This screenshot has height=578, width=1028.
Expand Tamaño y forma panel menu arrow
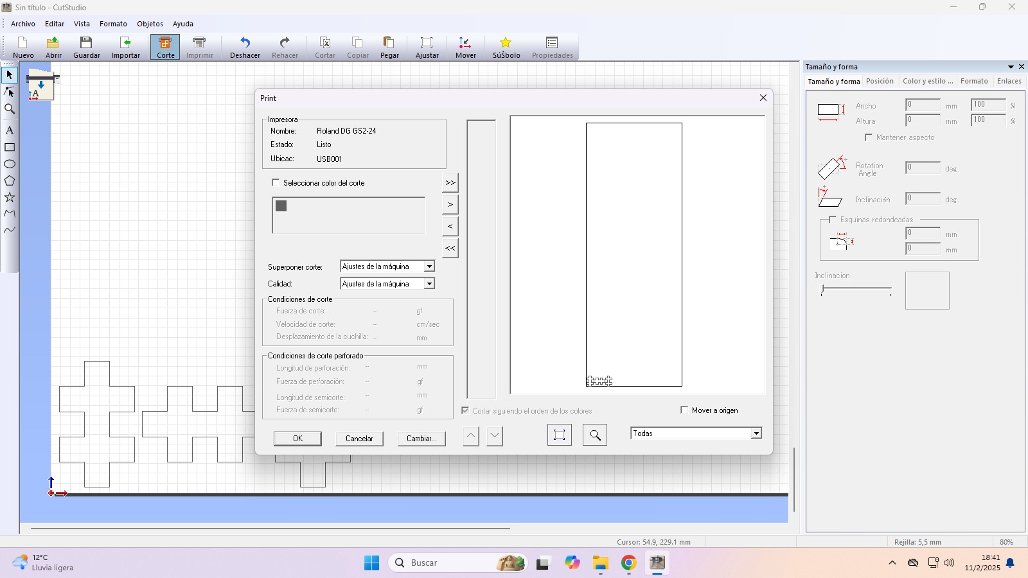1011,67
